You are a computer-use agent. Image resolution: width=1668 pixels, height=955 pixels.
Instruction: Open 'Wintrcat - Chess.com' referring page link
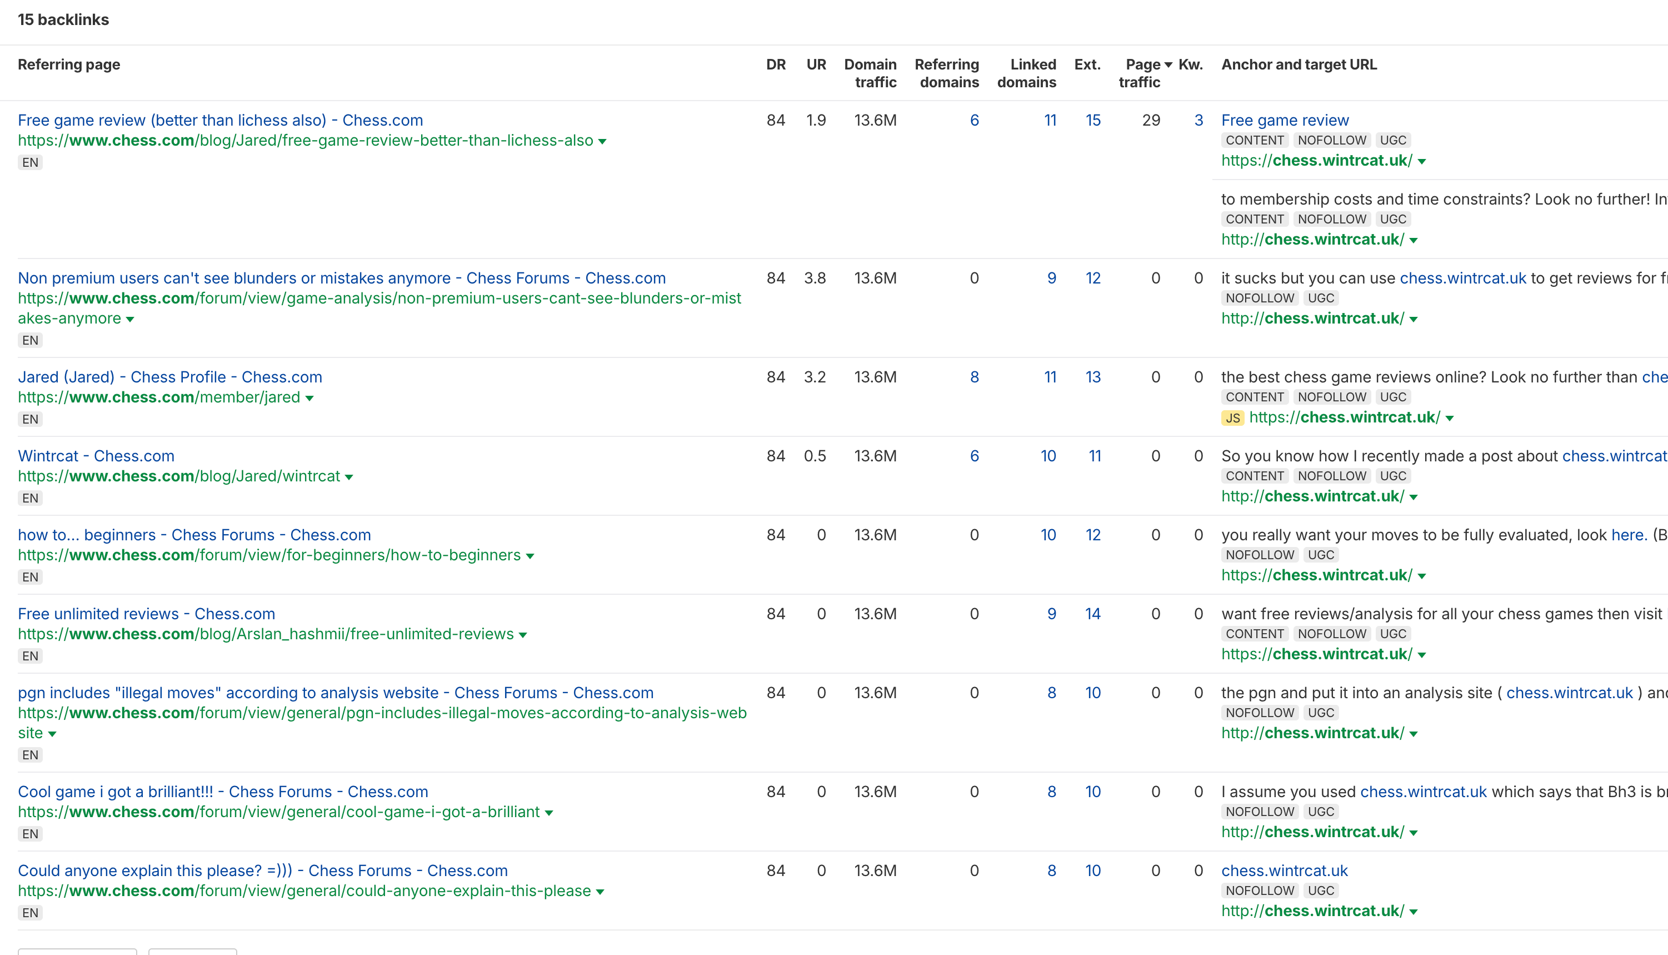(x=96, y=456)
